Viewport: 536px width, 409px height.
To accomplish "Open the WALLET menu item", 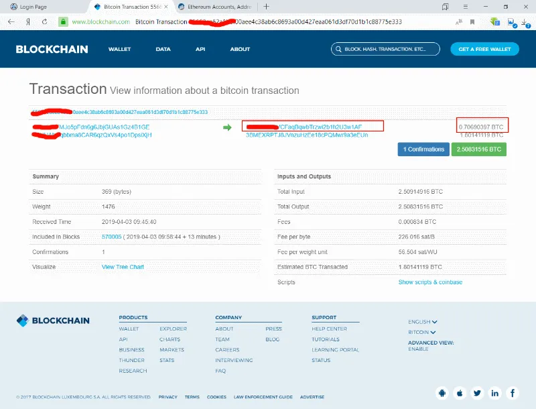I will tap(120, 49).
